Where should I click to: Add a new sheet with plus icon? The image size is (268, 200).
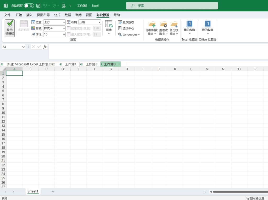[x=53, y=192]
